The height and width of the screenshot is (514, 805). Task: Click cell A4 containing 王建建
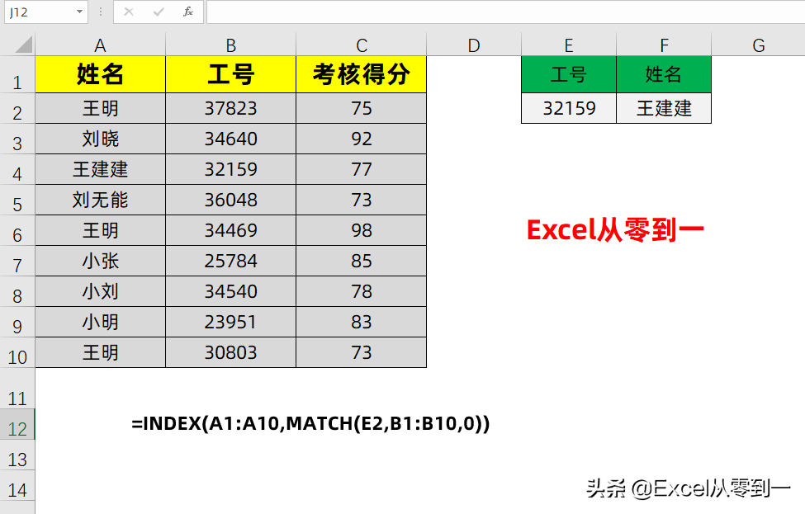click(100, 169)
